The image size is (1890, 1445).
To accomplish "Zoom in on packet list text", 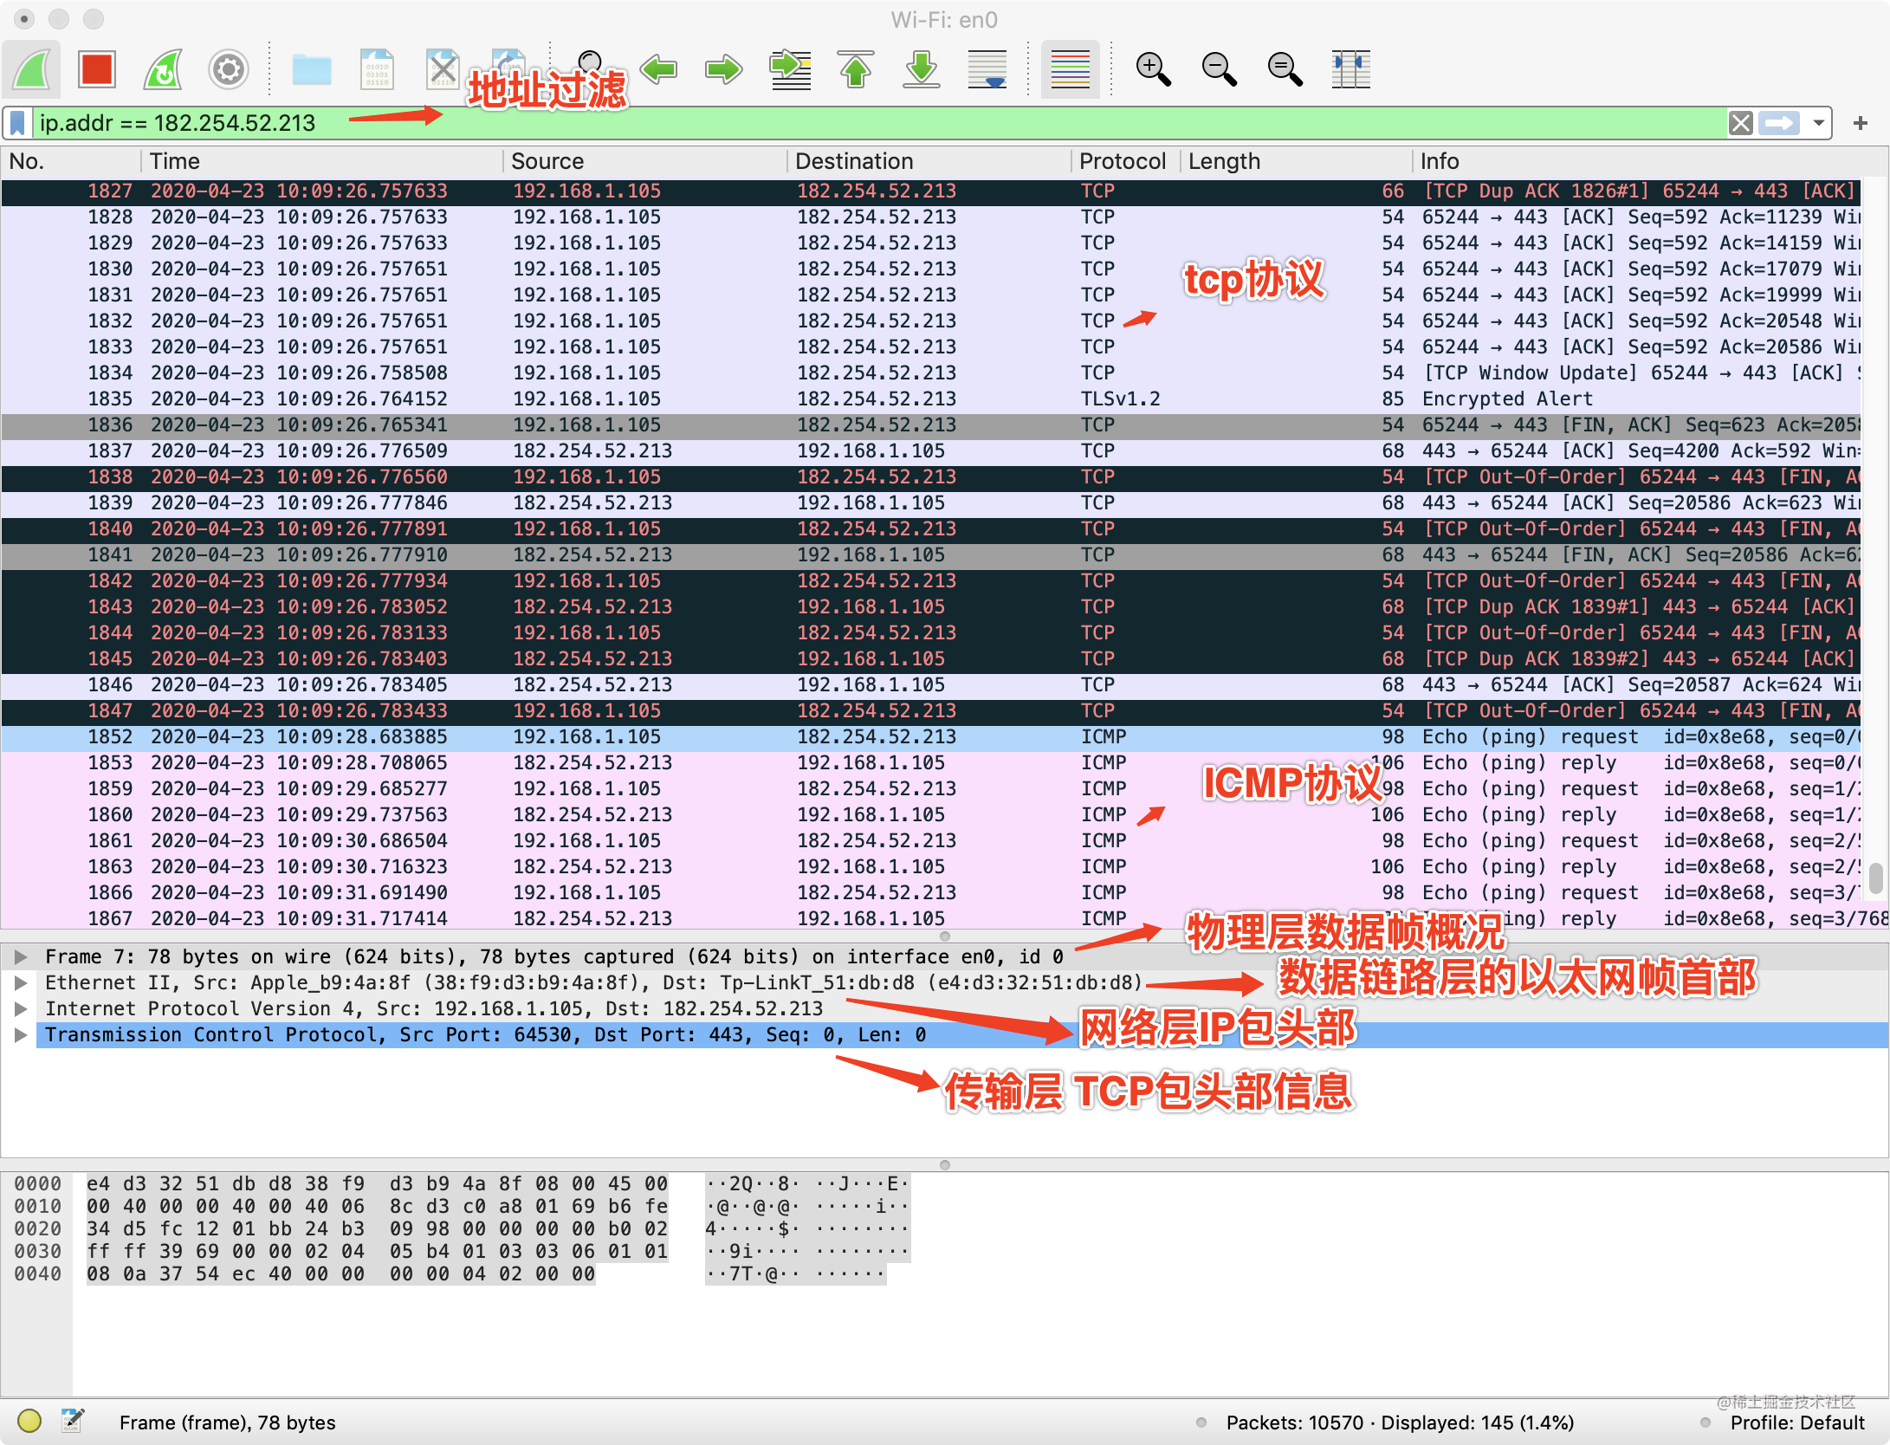I will pos(1152,69).
